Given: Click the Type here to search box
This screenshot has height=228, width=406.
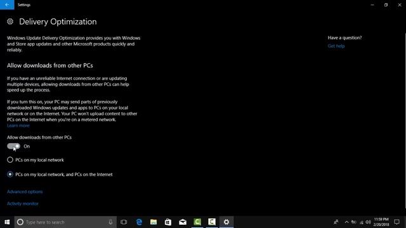Looking at the screenshot, I should [x=65, y=222].
